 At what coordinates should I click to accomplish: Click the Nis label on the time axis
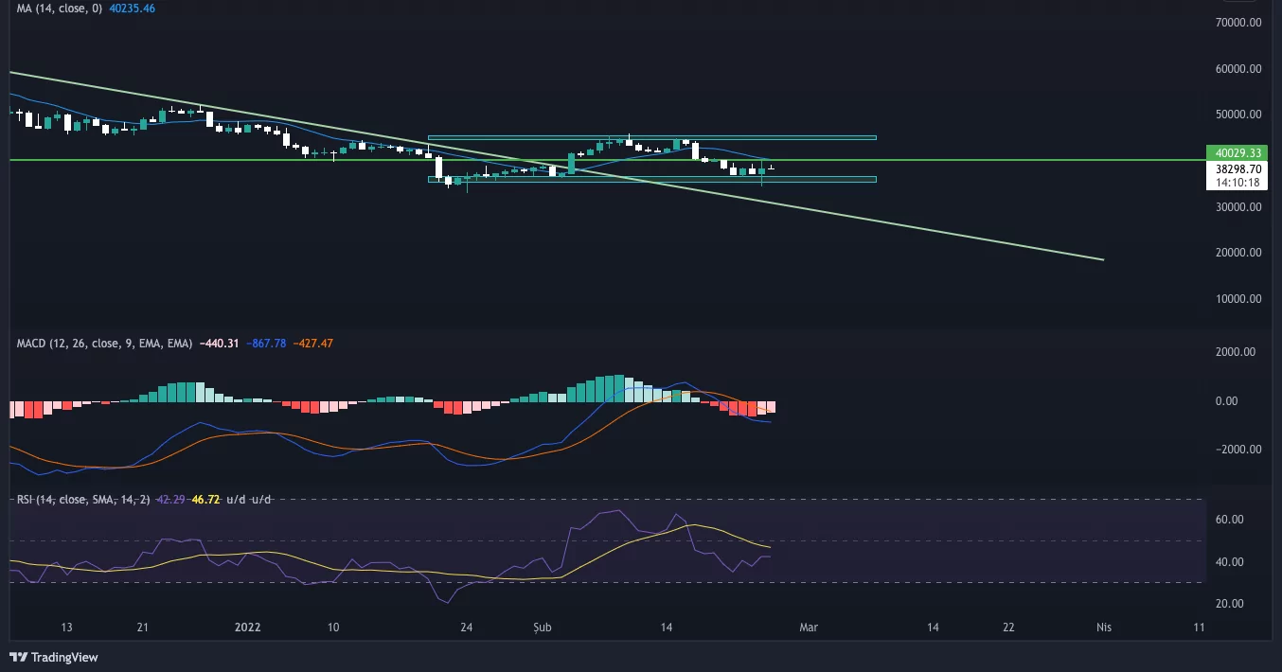tap(1103, 627)
